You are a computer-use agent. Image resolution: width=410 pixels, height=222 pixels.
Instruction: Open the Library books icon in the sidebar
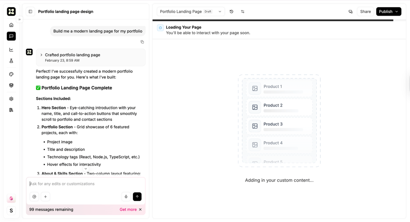tap(11, 110)
